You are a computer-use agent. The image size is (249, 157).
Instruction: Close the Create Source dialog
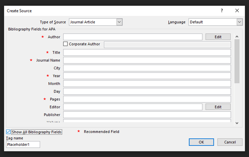point(237,11)
